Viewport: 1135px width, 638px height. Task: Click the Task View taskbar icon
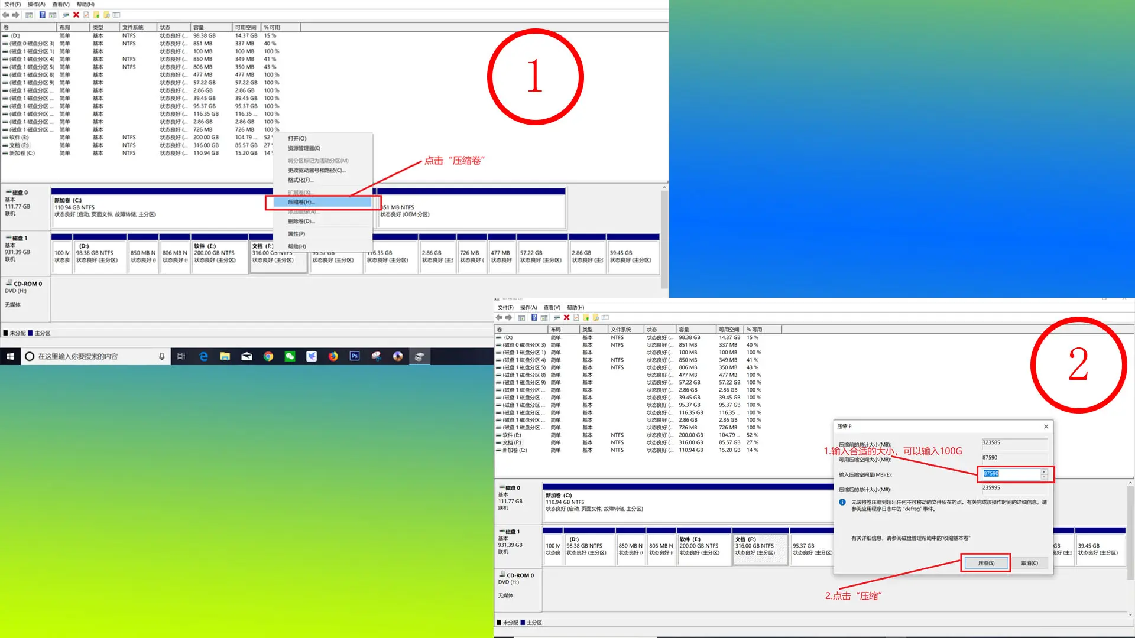point(181,356)
